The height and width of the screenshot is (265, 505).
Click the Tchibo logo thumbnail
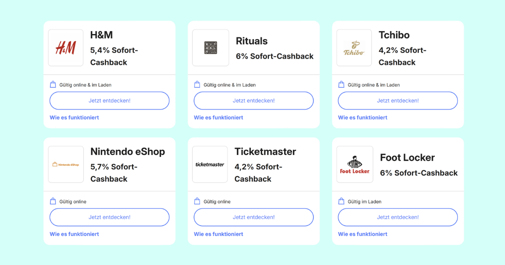354,48
